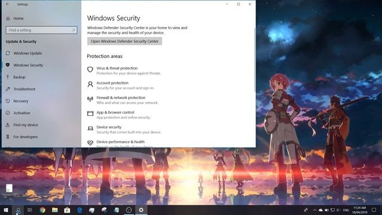382x215 pixels.
Task: Open Device security link
Action: [109, 127]
